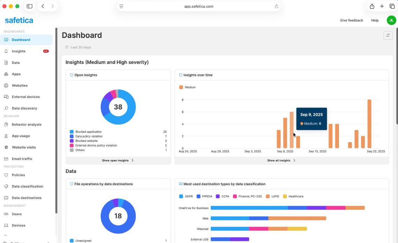This screenshot has width=398, height=243.
Task: Open the Apps sidebar page
Action: (27, 74)
